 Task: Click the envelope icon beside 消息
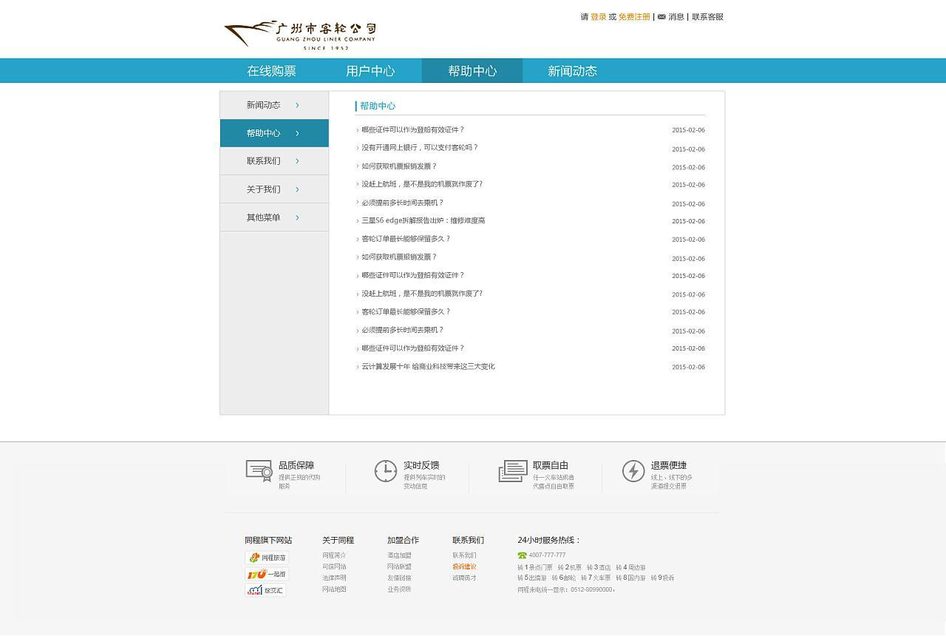point(661,17)
